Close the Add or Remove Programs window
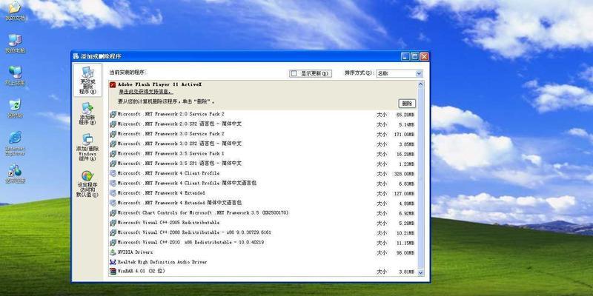The height and width of the screenshot is (296, 593). [424, 57]
